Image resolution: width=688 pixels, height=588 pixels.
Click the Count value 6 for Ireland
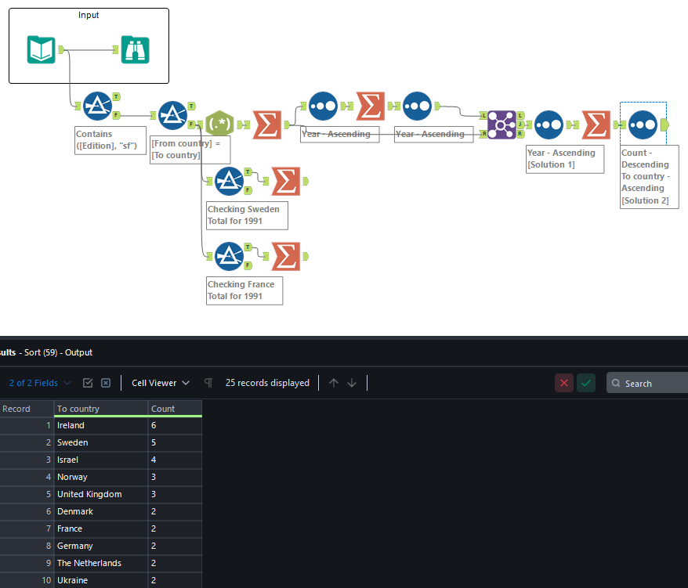(175, 425)
